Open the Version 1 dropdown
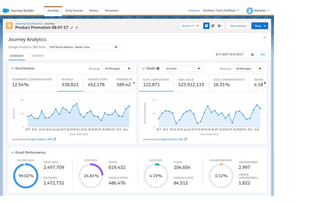The height and width of the screenshot is (203, 316). pyautogui.click(x=190, y=26)
